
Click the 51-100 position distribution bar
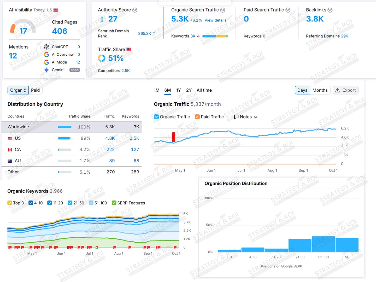(x=323, y=244)
